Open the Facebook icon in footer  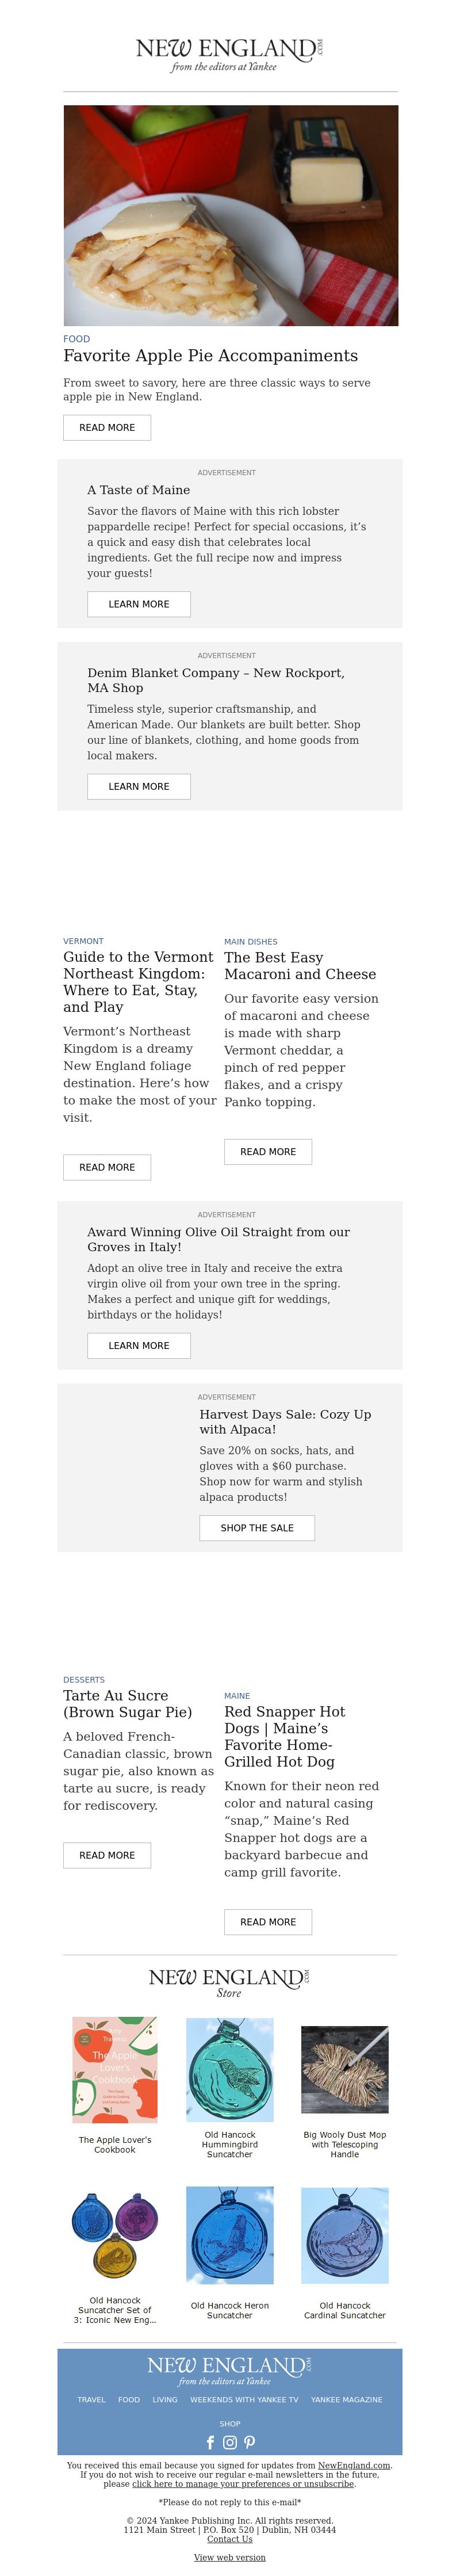tap(210, 2442)
